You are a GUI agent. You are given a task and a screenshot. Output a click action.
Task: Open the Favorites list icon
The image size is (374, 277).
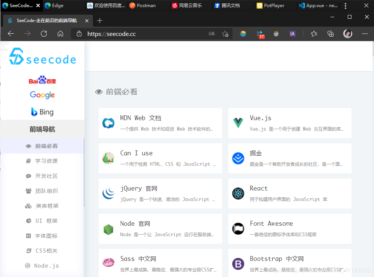pyautogui.click(x=314, y=34)
